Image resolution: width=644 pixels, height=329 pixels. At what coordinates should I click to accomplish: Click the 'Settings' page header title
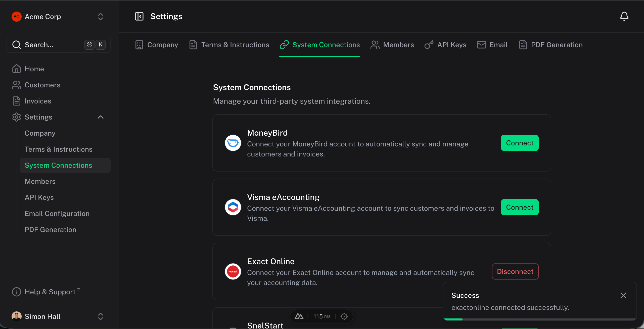(166, 16)
